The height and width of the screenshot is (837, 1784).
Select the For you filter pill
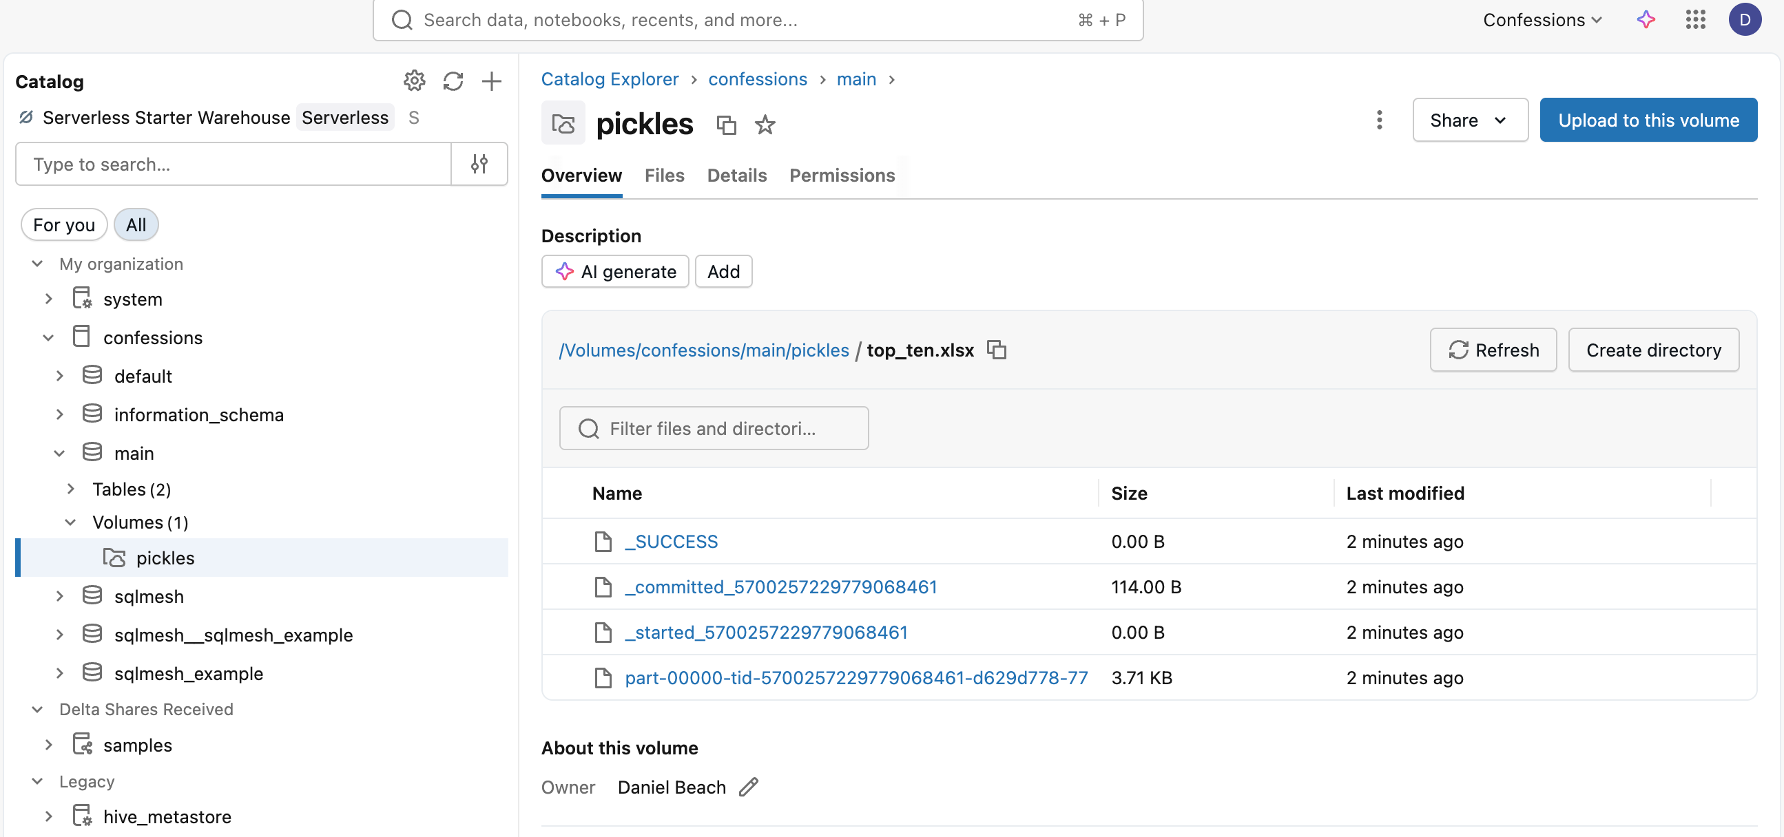tap(63, 225)
